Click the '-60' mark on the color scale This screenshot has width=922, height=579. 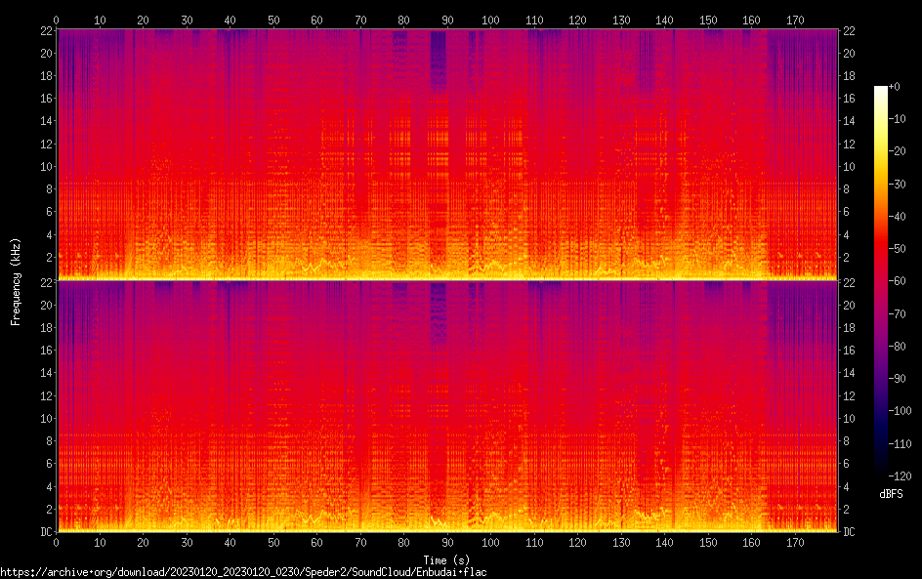[895, 281]
